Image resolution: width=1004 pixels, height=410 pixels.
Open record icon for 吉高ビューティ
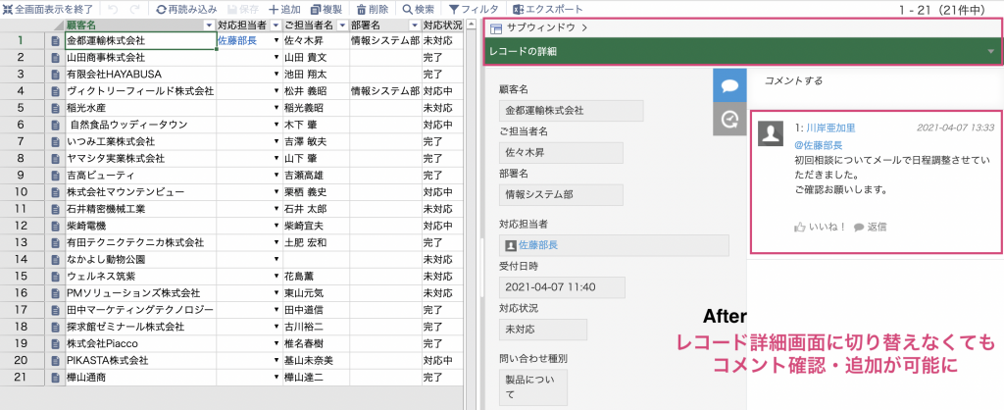(55, 175)
